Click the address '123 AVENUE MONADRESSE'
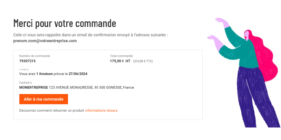 71,87
